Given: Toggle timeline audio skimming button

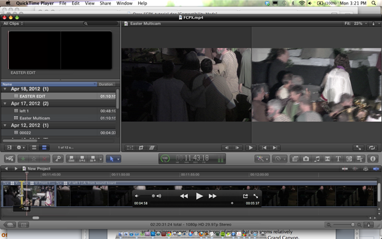Looking at the screenshot, I should click(355, 169).
